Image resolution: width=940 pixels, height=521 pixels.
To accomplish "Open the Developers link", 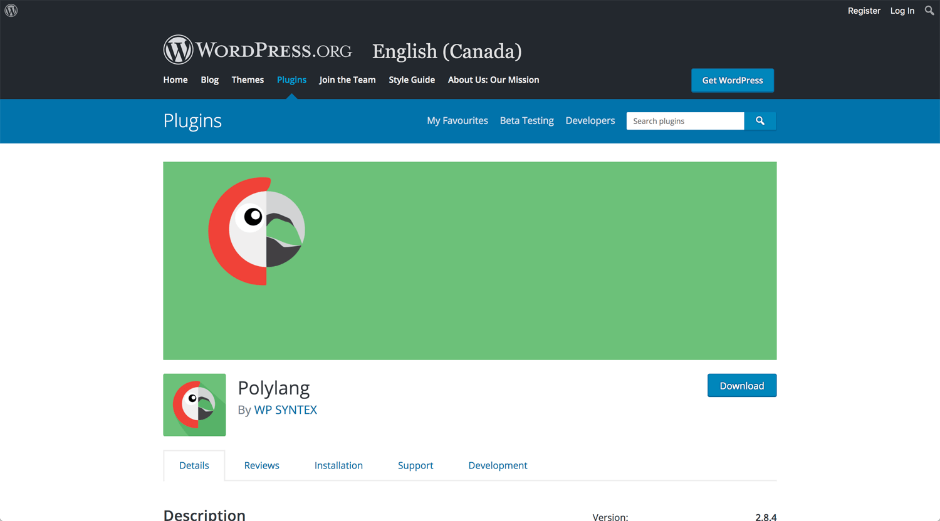I will (590, 121).
